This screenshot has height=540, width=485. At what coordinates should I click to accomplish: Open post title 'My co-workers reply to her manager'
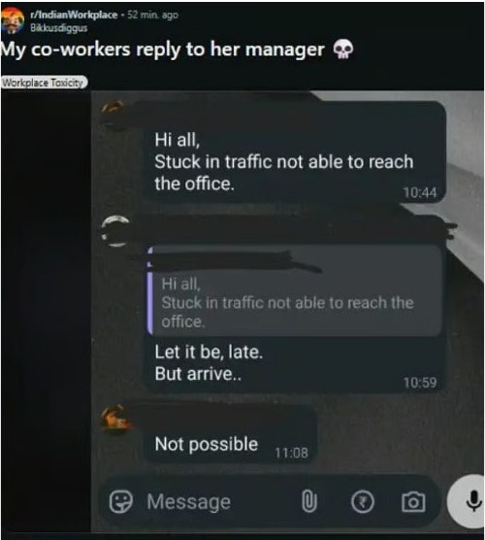[162, 50]
